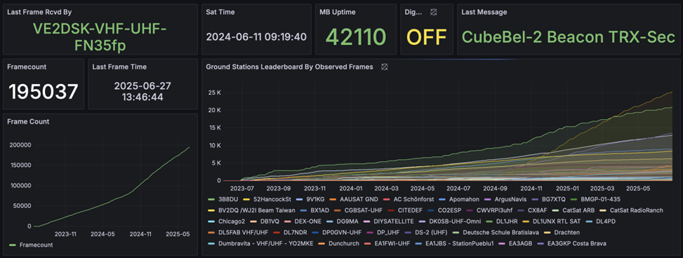Viewport: 683px width, 258px height.
Task: Toggle the BMGP-01-435 series in legend
Action: [600, 199]
